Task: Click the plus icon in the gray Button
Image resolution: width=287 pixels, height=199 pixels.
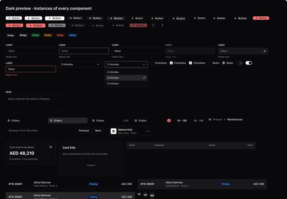Action: [x=52, y=25]
